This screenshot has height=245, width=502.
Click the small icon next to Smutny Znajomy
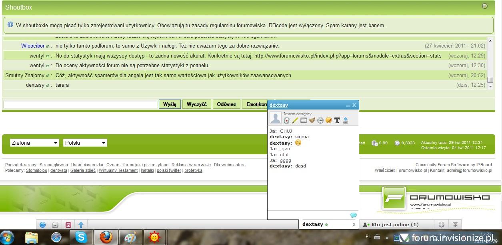pyautogui.click(x=48, y=76)
